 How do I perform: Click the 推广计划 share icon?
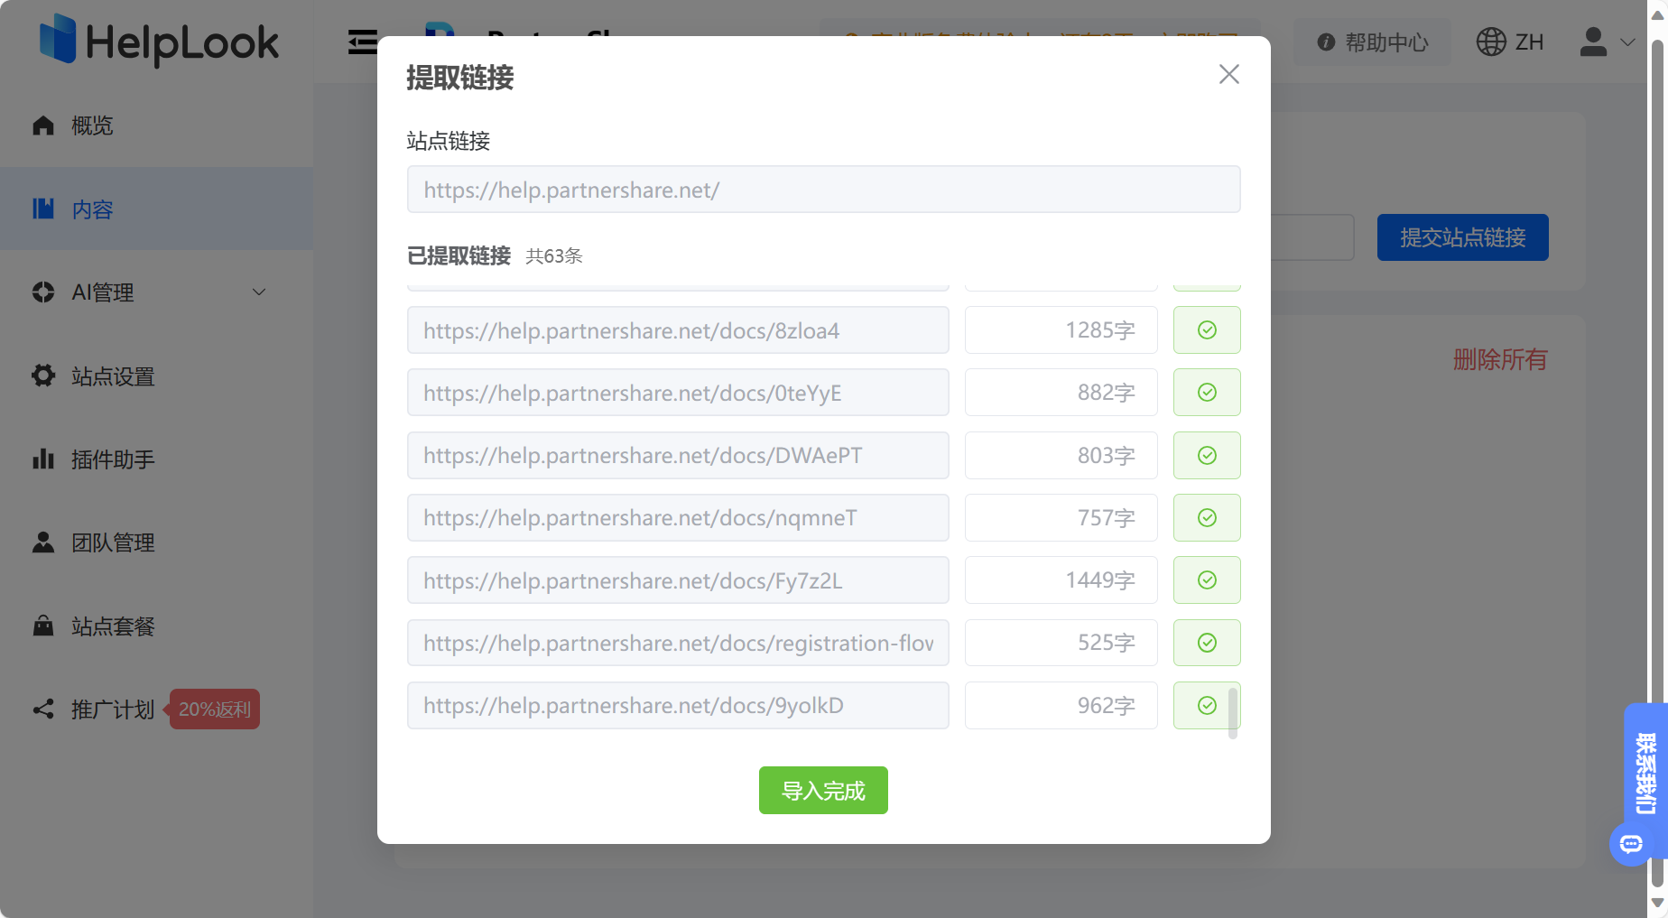tap(42, 709)
